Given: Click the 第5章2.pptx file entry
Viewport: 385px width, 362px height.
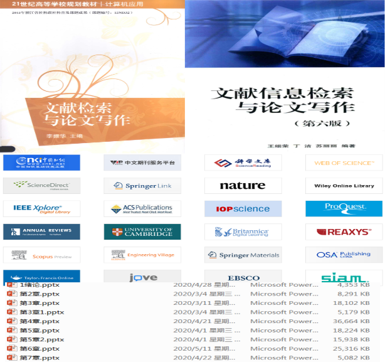Looking at the screenshot, I should (41, 339).
